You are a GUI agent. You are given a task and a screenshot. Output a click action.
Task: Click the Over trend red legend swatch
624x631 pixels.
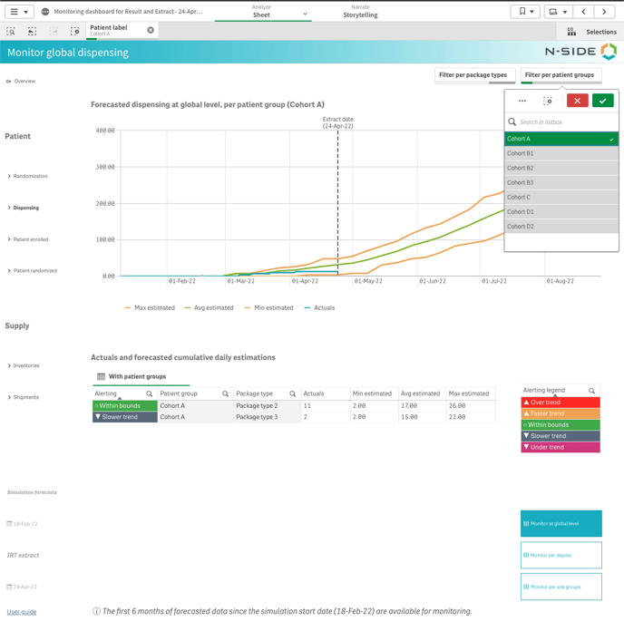point(561,402)
